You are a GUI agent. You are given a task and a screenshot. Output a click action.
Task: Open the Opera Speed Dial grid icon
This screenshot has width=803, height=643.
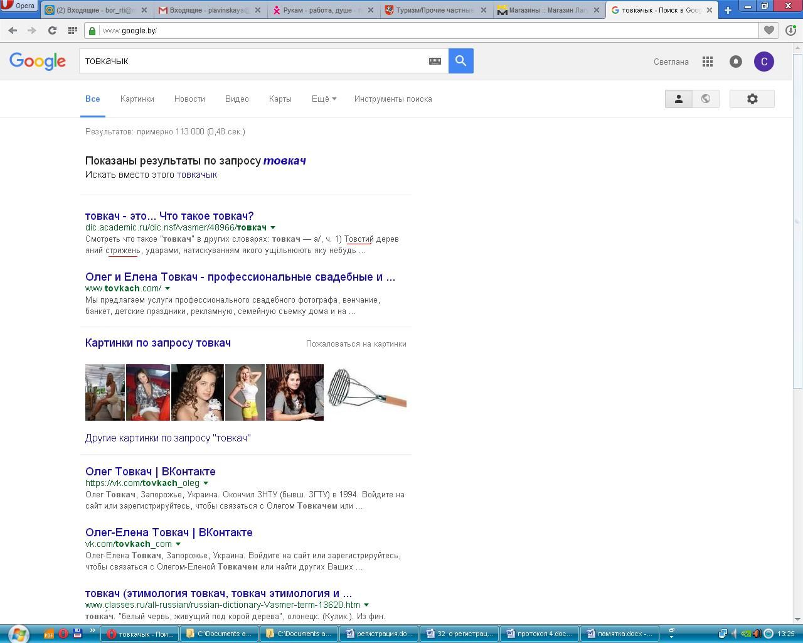click(72, 30)
